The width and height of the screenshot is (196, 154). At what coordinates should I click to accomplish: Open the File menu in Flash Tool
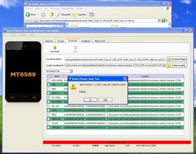click(x=5, y=35)
